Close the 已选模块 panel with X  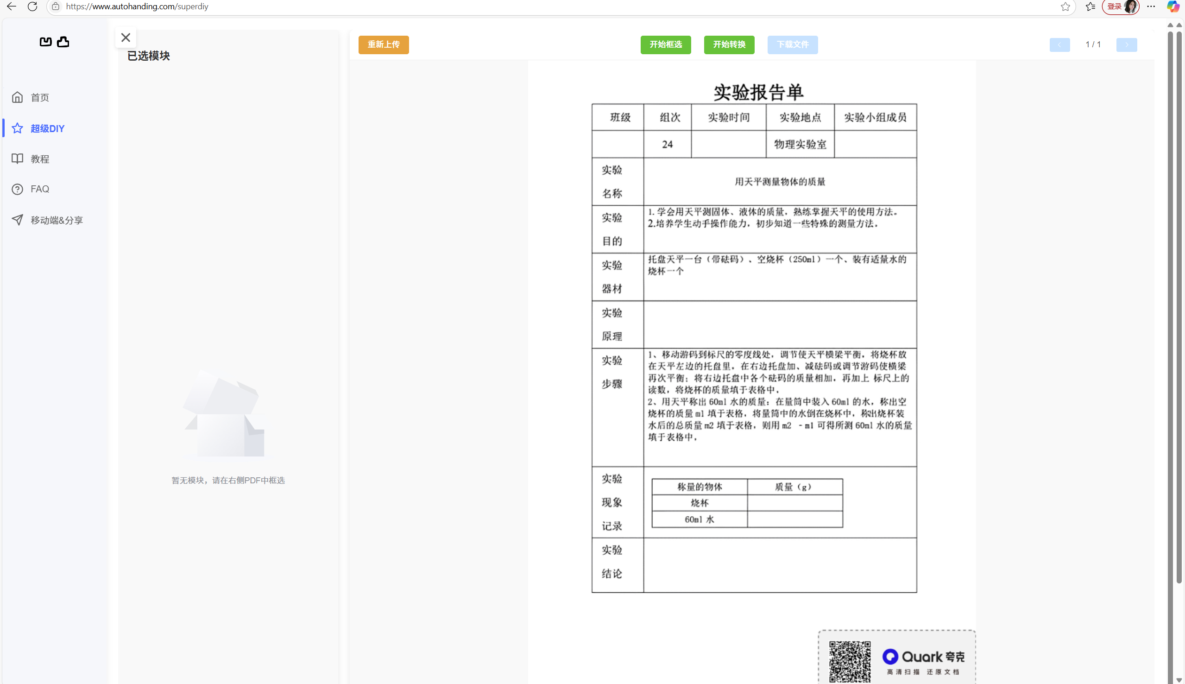tap(126, 38)
